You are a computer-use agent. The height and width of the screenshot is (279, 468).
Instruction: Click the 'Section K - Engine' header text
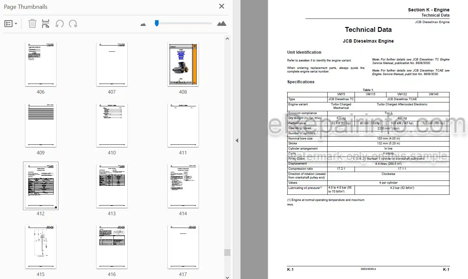(x=429, y=10)
